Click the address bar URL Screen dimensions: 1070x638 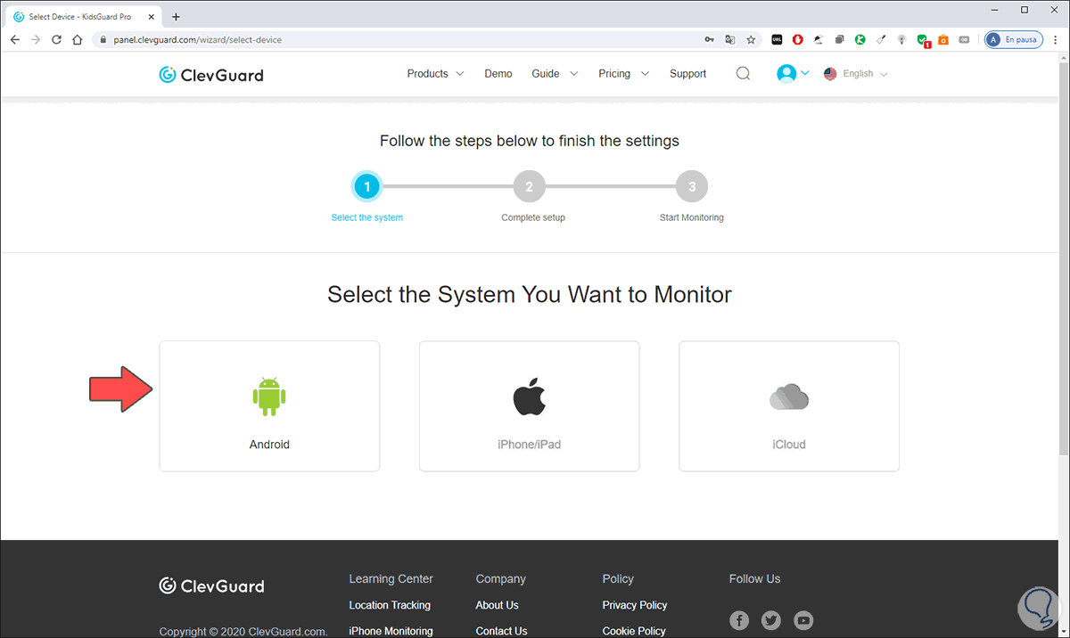pos(197,40)
